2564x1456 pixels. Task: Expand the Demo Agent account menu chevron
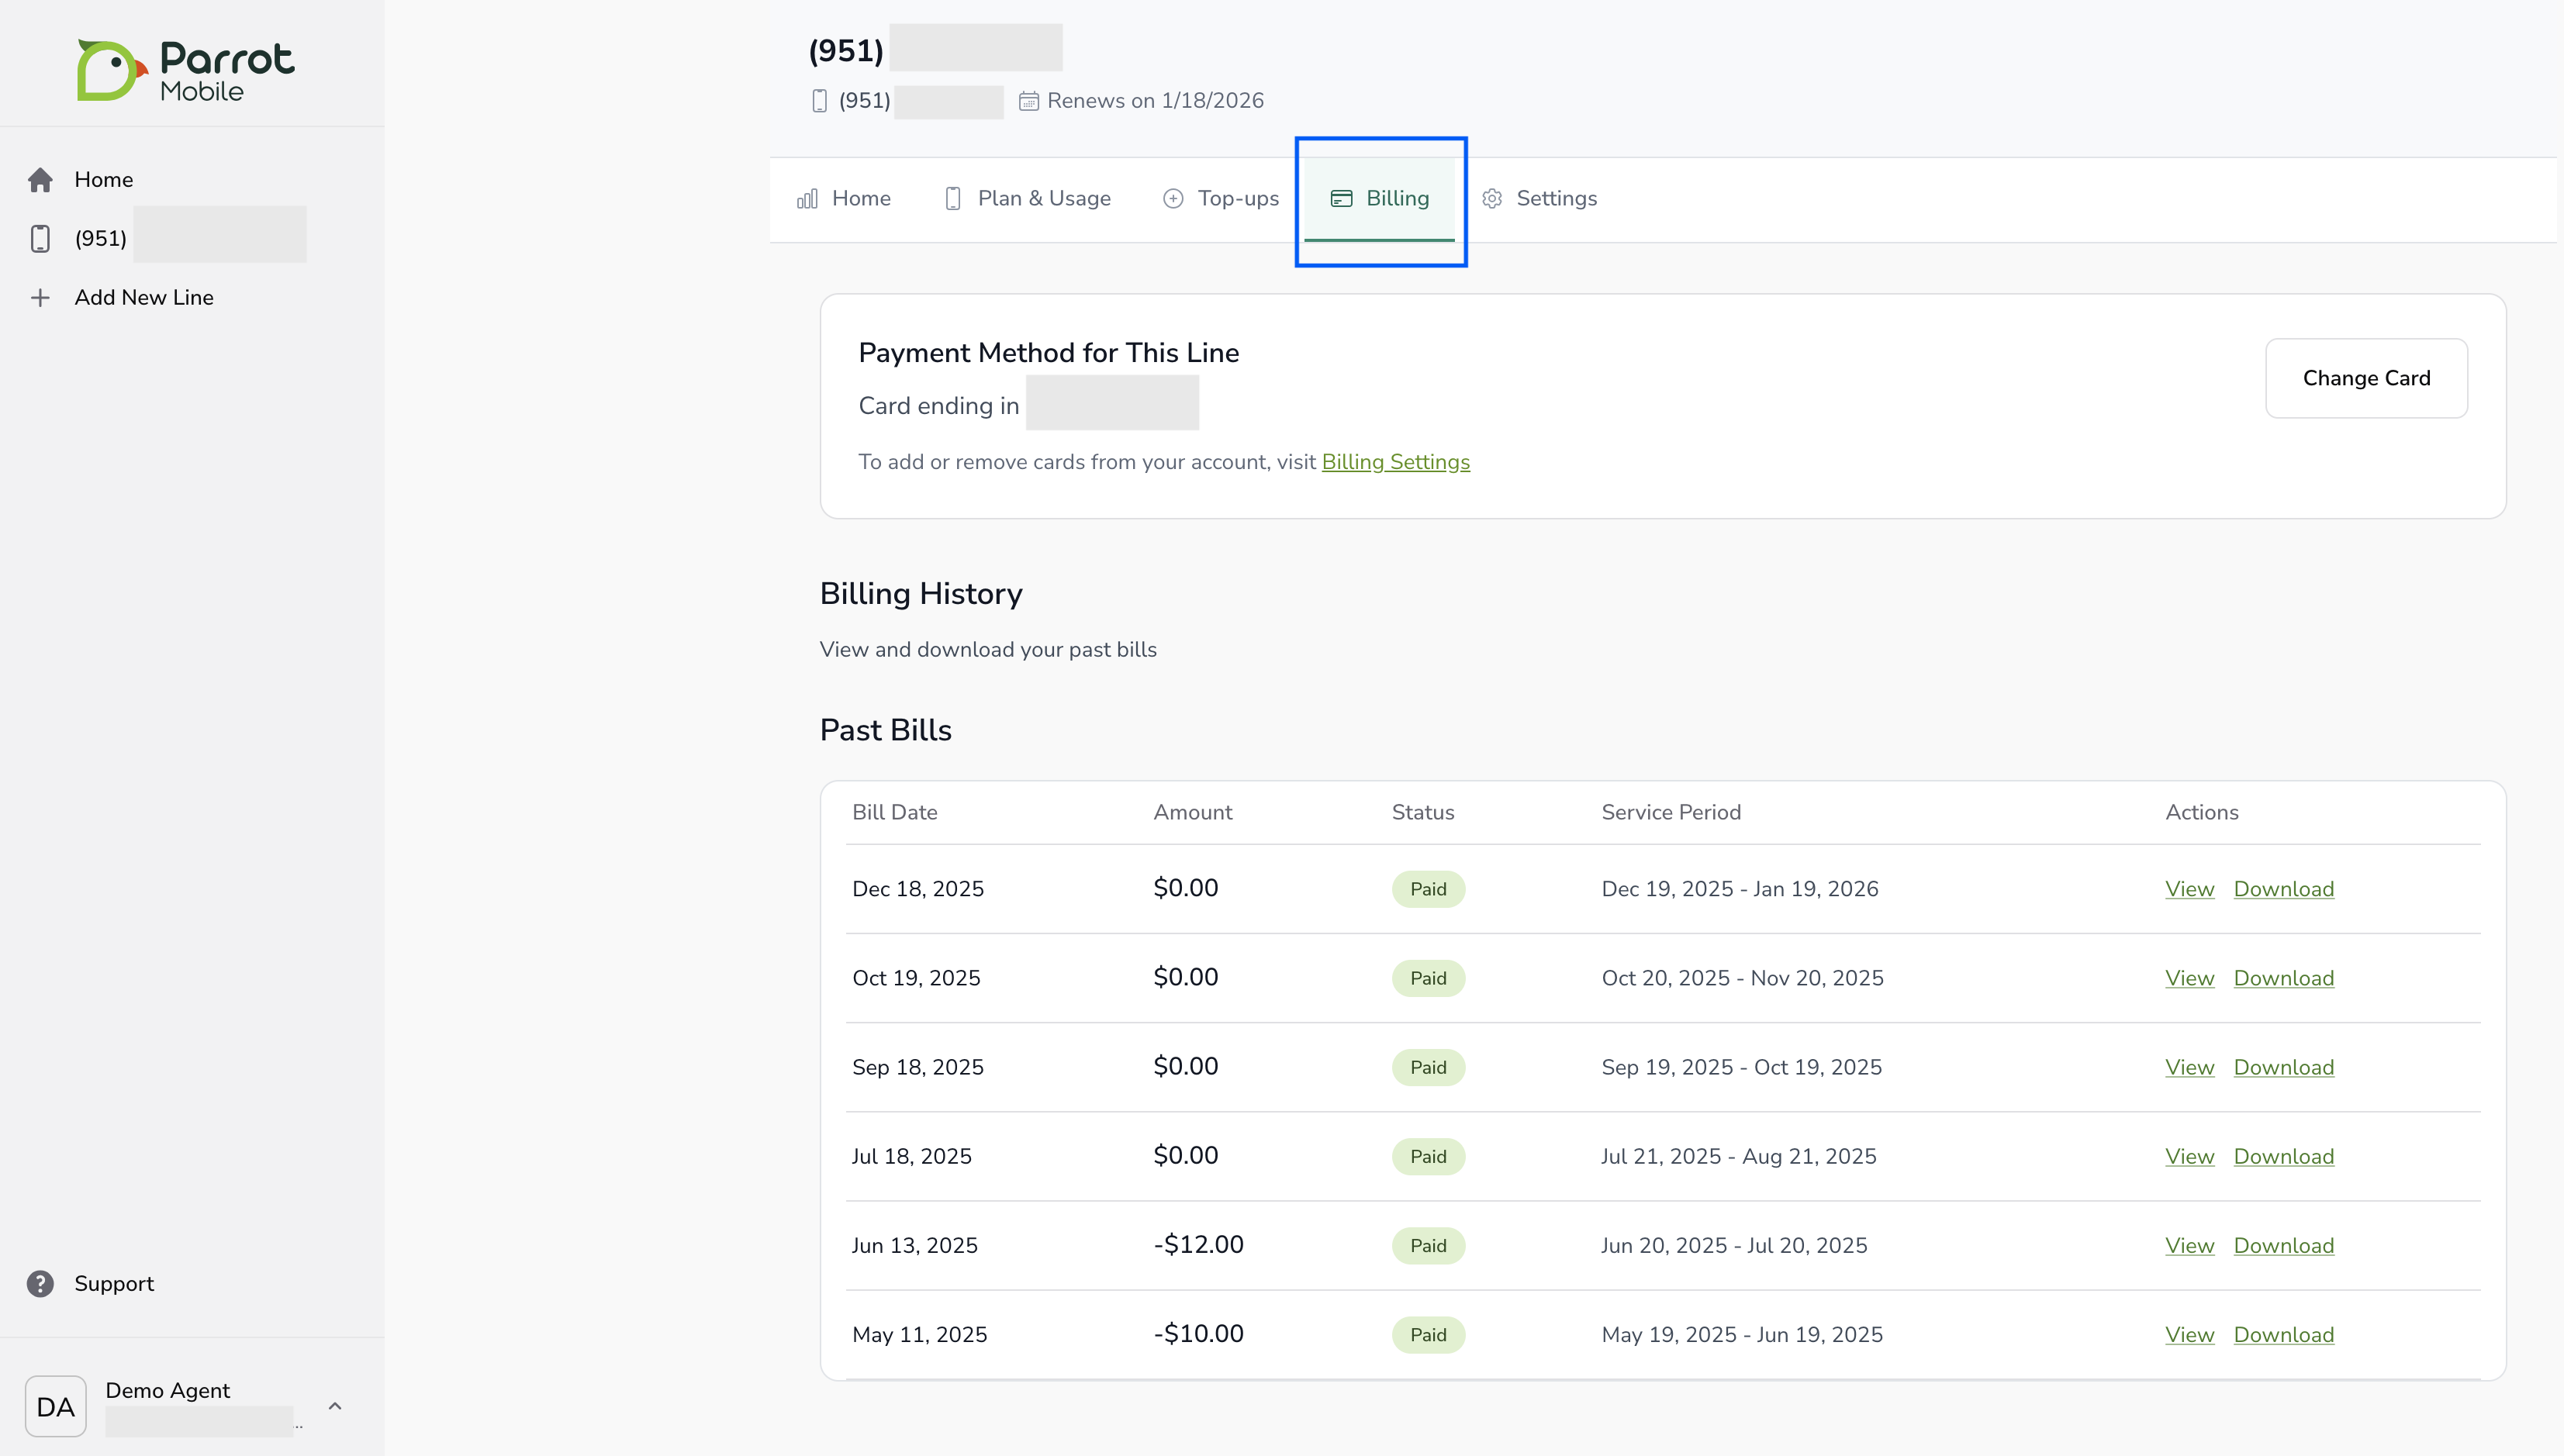335,1407
